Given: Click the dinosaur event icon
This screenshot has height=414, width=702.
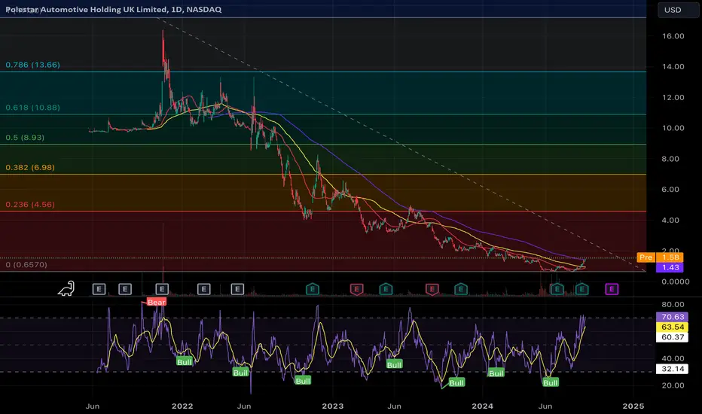Looking at the screenshot, I should point(66,289).
